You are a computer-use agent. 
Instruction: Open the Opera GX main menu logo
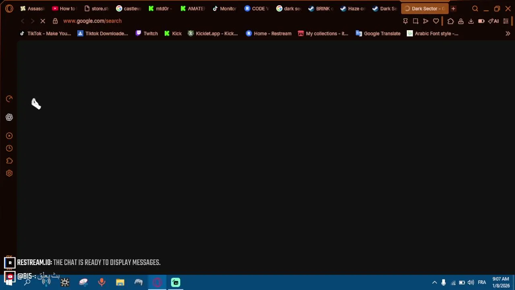[9, 8]
